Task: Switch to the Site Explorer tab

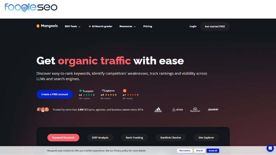Action: click(206, 137)
